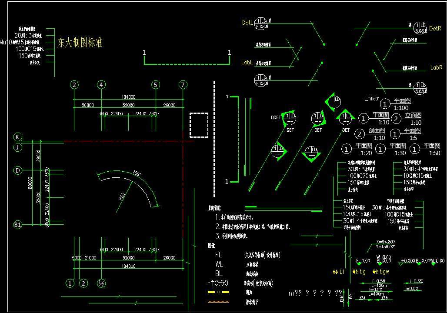Select the white dashed rectangle symbol

(x=199, y=125)
